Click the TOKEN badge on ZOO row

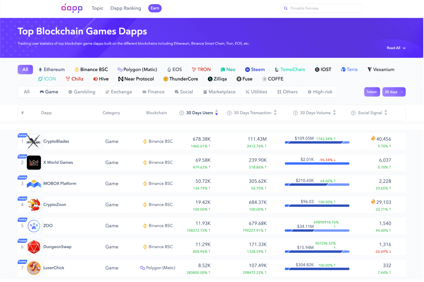(x=22, y=220)
